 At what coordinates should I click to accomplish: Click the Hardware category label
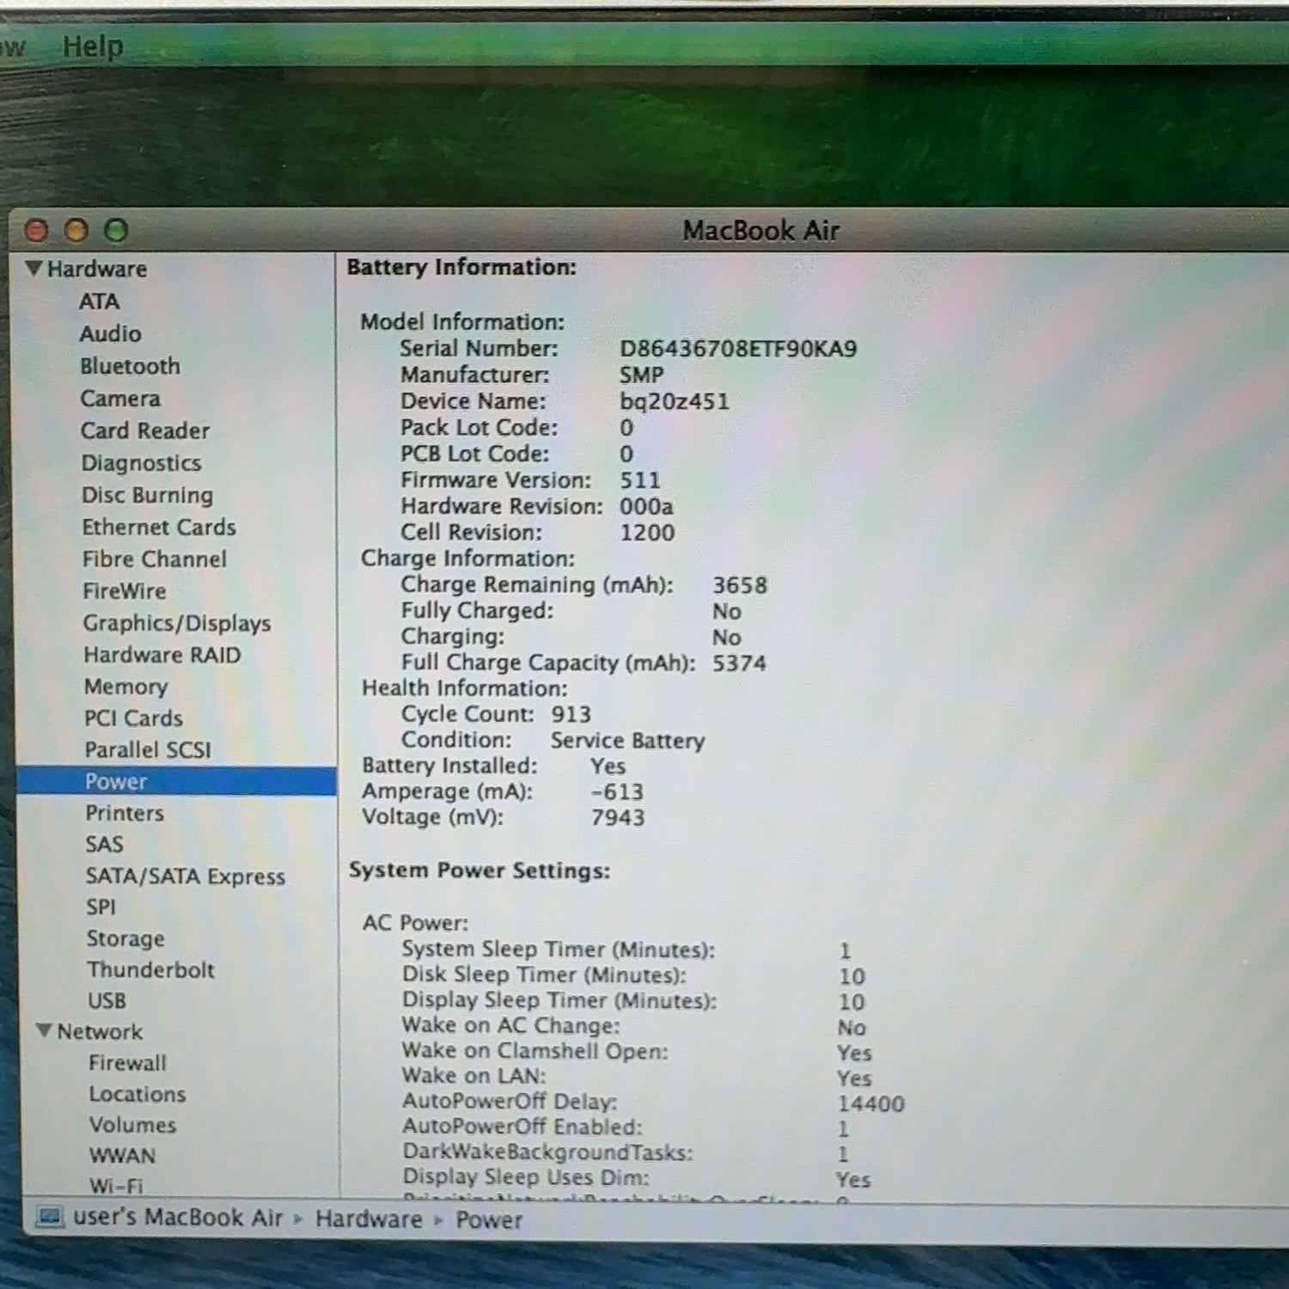(x=97, y=269)
